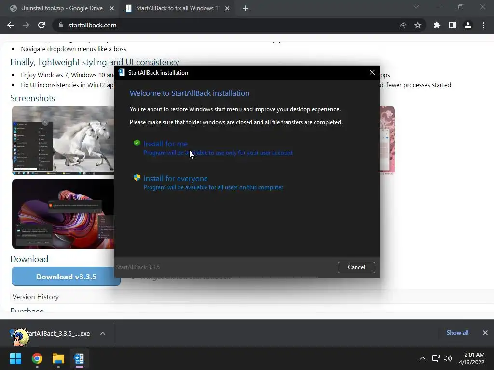Toggle Chrome side panel
This screenshot has width=494, height=370.
pyautogui.click(x=453, y=25)
